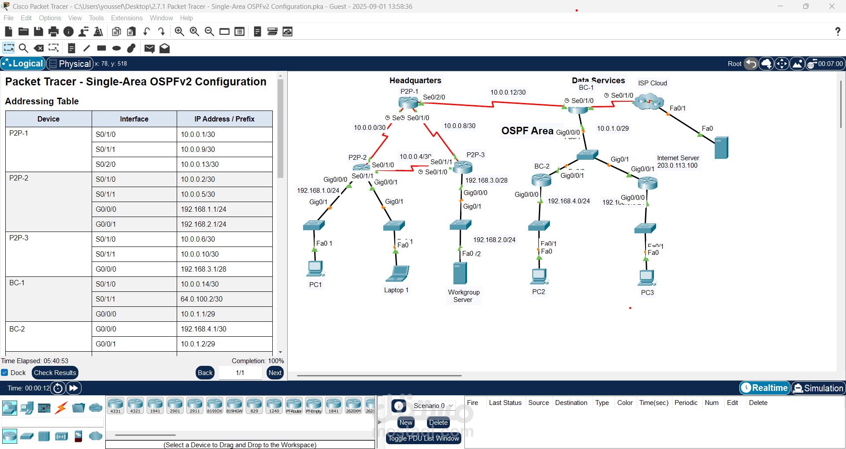Open the File menu
Image resolution: width=846 pixels, height=449 pixels.
[x=8, y=18]
